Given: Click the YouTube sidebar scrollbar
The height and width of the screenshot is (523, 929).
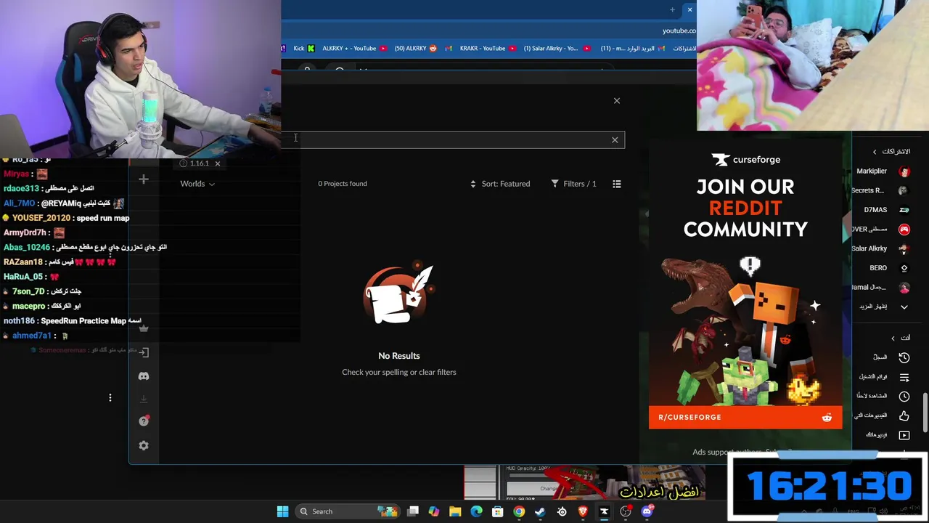Looking at the screenshot, I should [925, 413].
